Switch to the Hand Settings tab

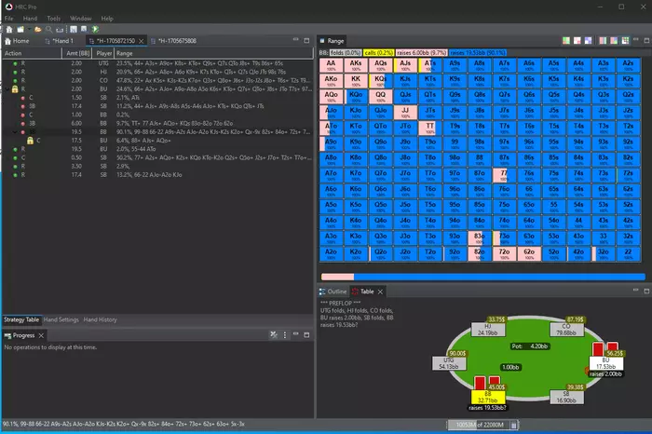click(61, 319)
